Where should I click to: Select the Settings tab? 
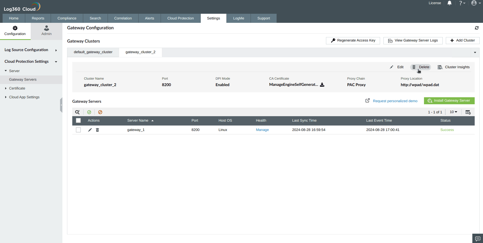pos(213,18)
